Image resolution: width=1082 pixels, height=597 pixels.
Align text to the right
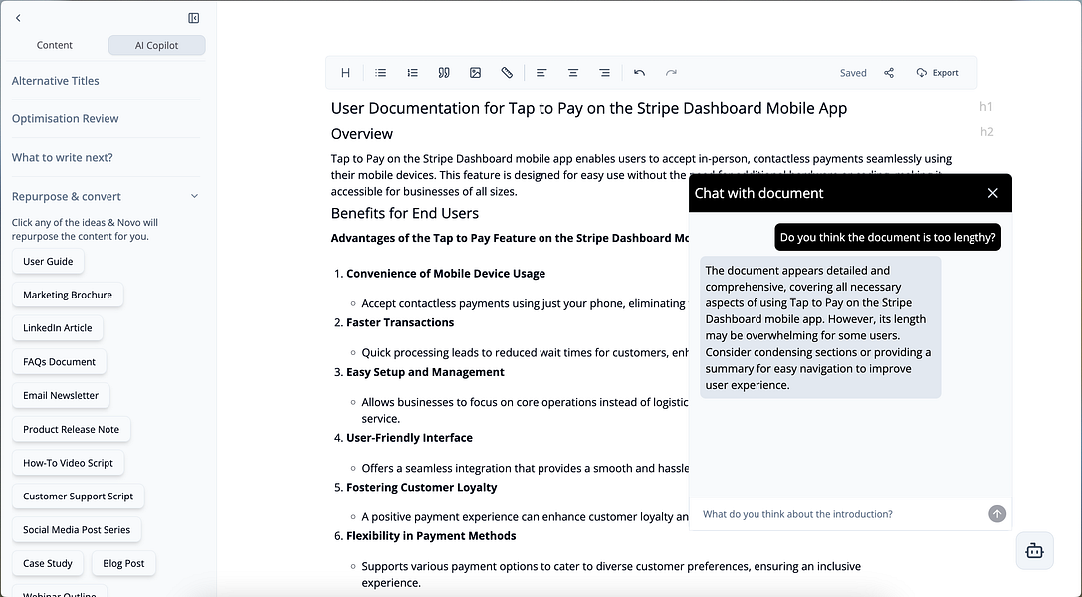(x=604, y=73)
